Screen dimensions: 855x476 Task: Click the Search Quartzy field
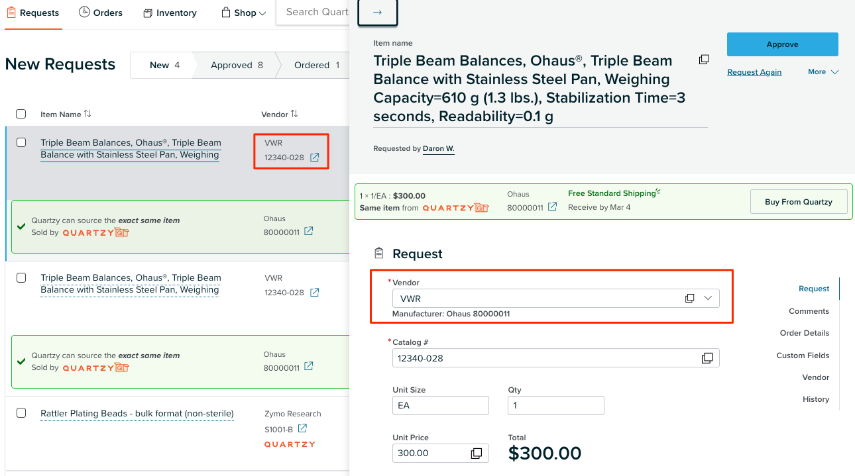click(x=313, y=13)
